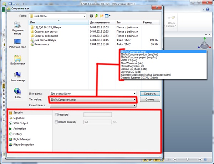The width and height of the screenshot is (214, 164).
Task: Enable the Reduce accuracy checkbox
Action: click(56, 122)
